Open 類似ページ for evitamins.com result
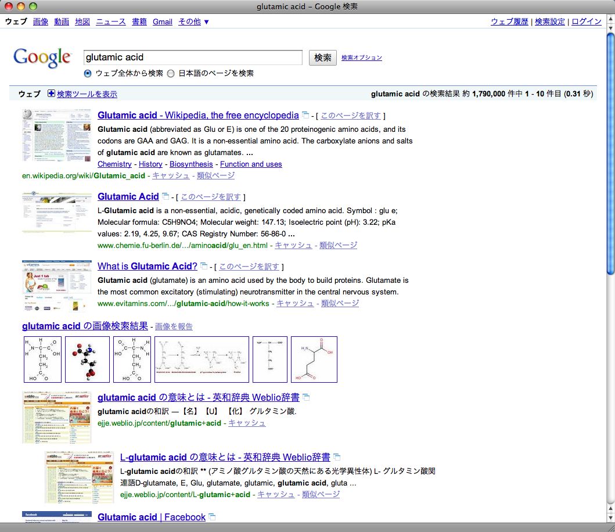 [340, 303]
